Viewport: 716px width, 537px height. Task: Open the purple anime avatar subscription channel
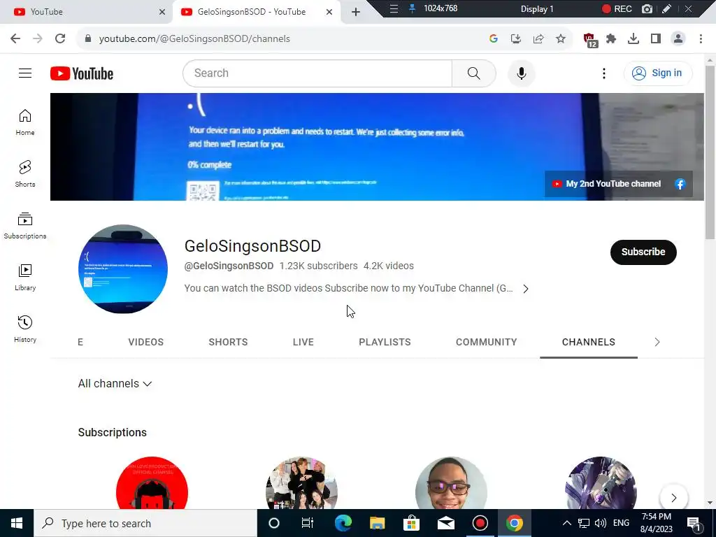[601, 482]
